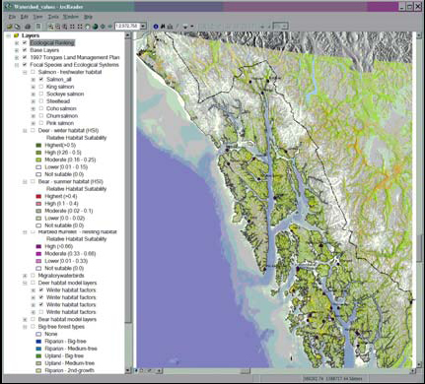Check the Steelhead layer checkbox
This screenshot has width=425, height=384.
[41, 101]
